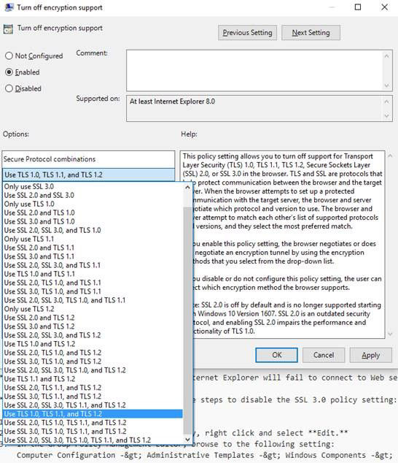The width and height of the screenshot is (398, 463).
Task: Click Supported on box scroll down arrow
Action: (387, 116)
